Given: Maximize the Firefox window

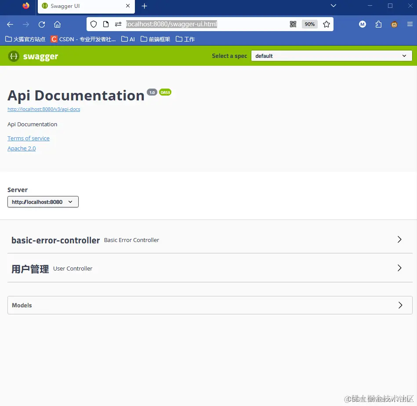Looking at the screenshot, I should [390, 6].
